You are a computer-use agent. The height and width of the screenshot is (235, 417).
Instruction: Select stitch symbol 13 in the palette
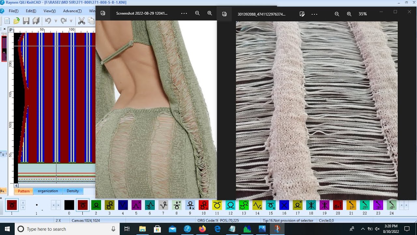[244, 205]
